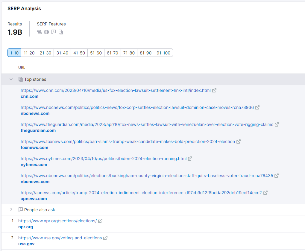Click the cnn.com domain link
Viewport: 305px width, 251px height.
click(30, 96)
